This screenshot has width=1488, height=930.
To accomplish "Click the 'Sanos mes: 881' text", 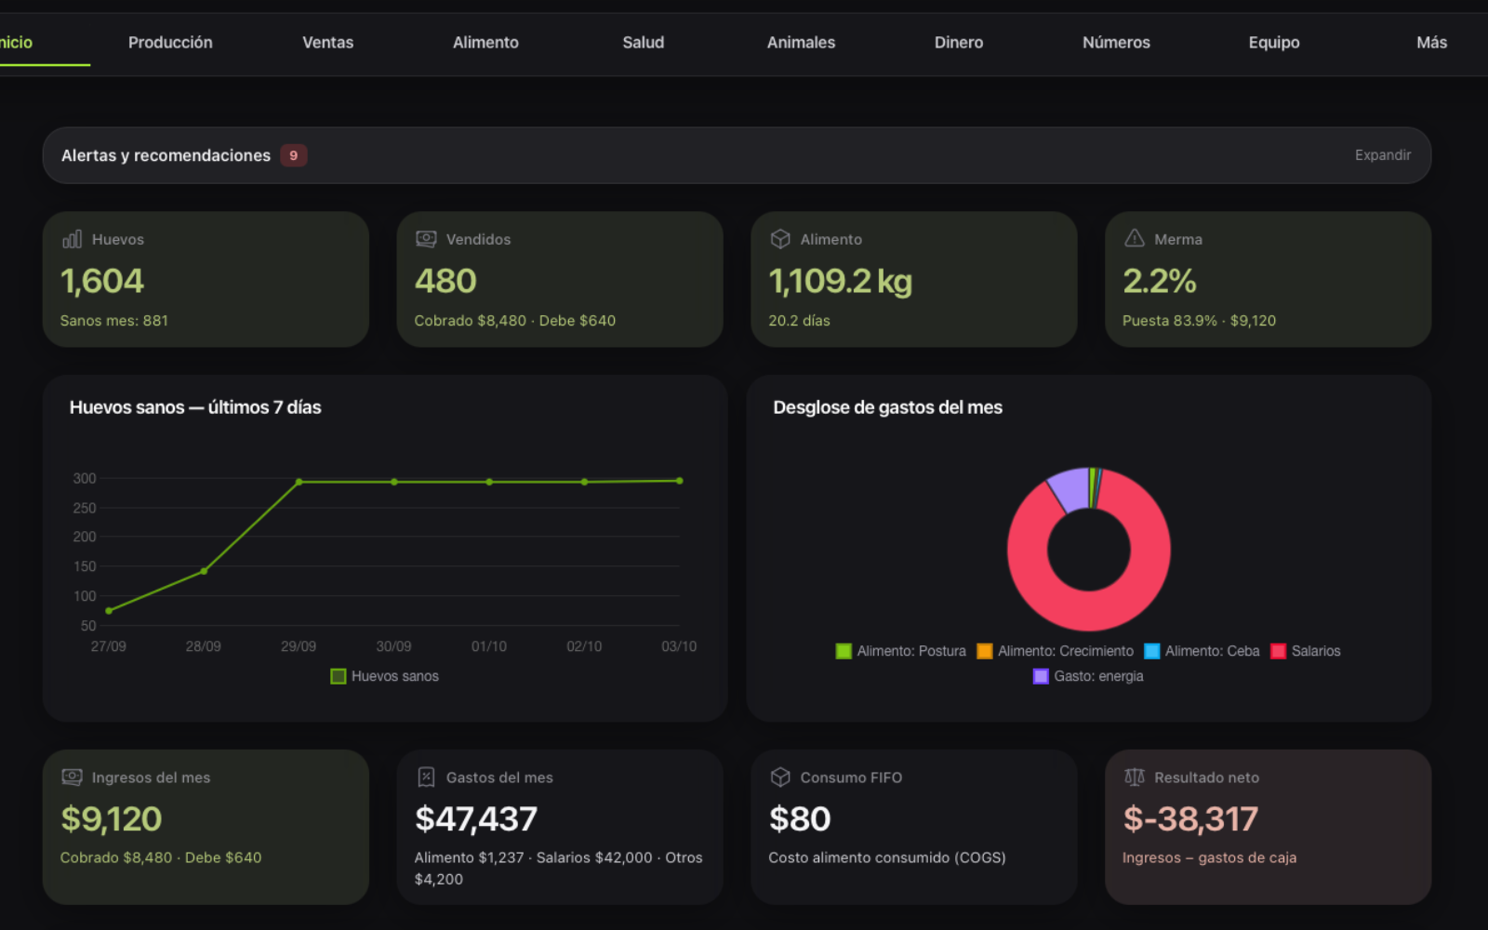I will pyautogui.click(x=114, y=321).
